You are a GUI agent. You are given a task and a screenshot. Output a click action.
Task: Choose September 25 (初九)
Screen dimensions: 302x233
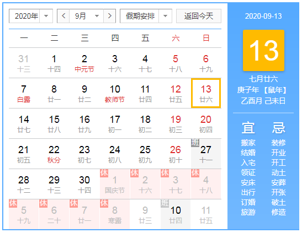click(145, 154)
